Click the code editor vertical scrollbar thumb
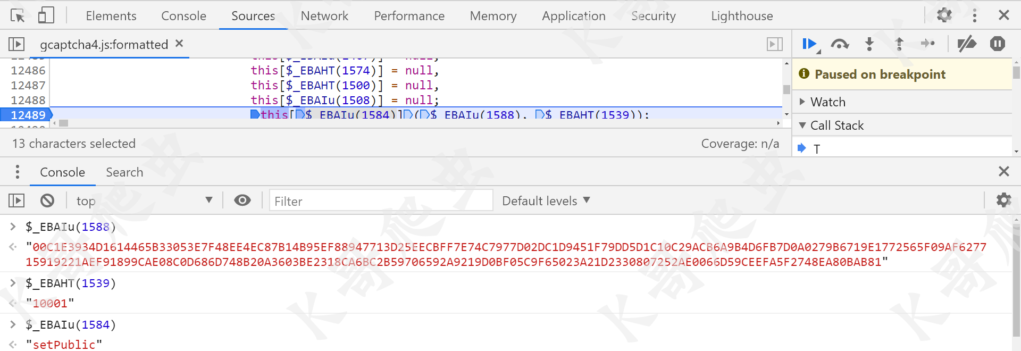Screen dimensions: 1021x351 tap(786, 89)
